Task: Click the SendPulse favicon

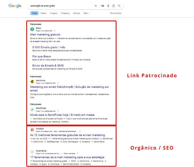Action: coord(32,109)
